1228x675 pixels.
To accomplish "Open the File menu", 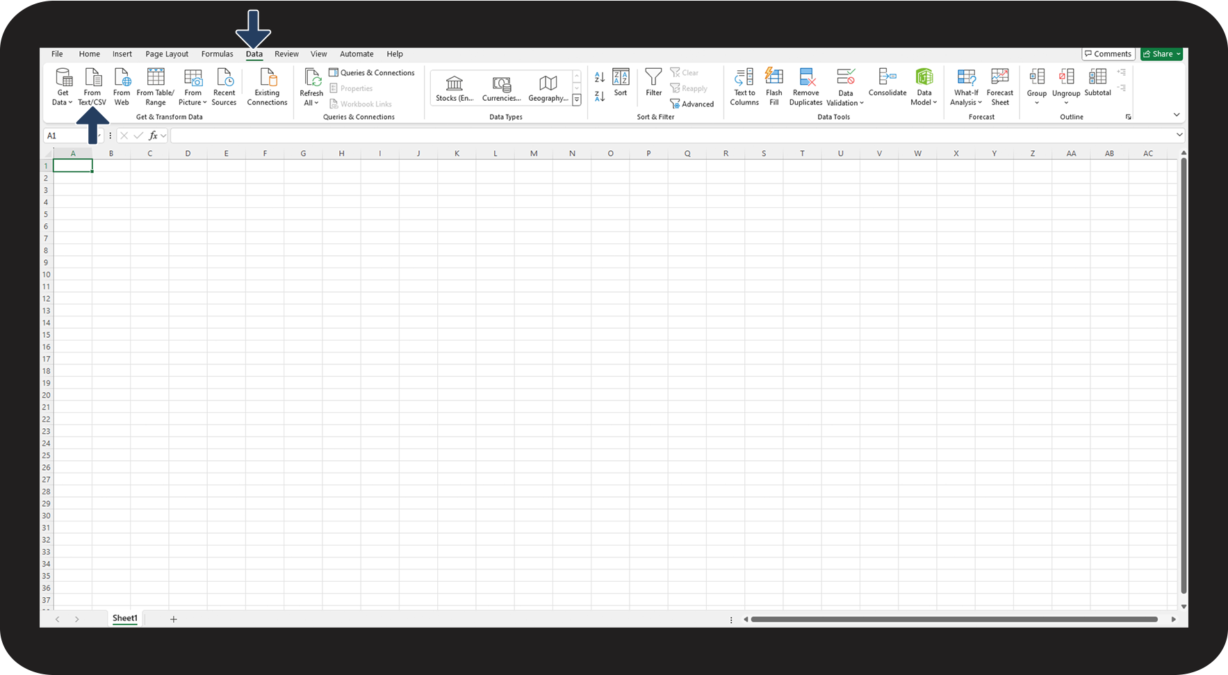I will 57,54.
